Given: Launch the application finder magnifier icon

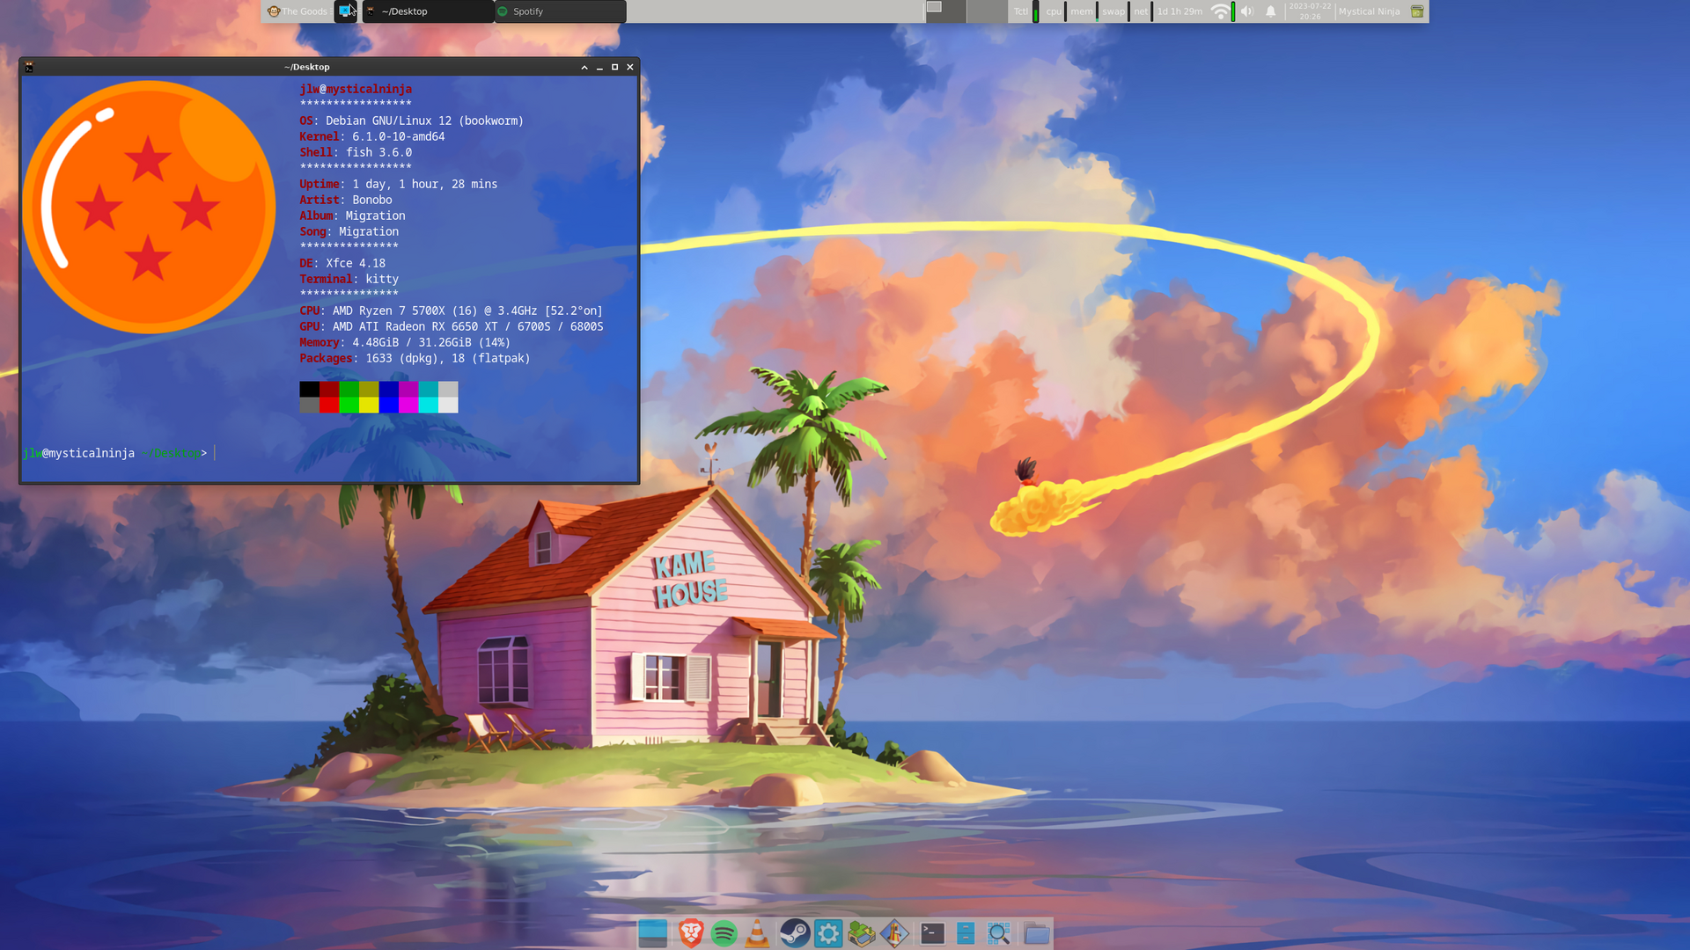Looking at the screenshot, I should (x=999, y=933).
